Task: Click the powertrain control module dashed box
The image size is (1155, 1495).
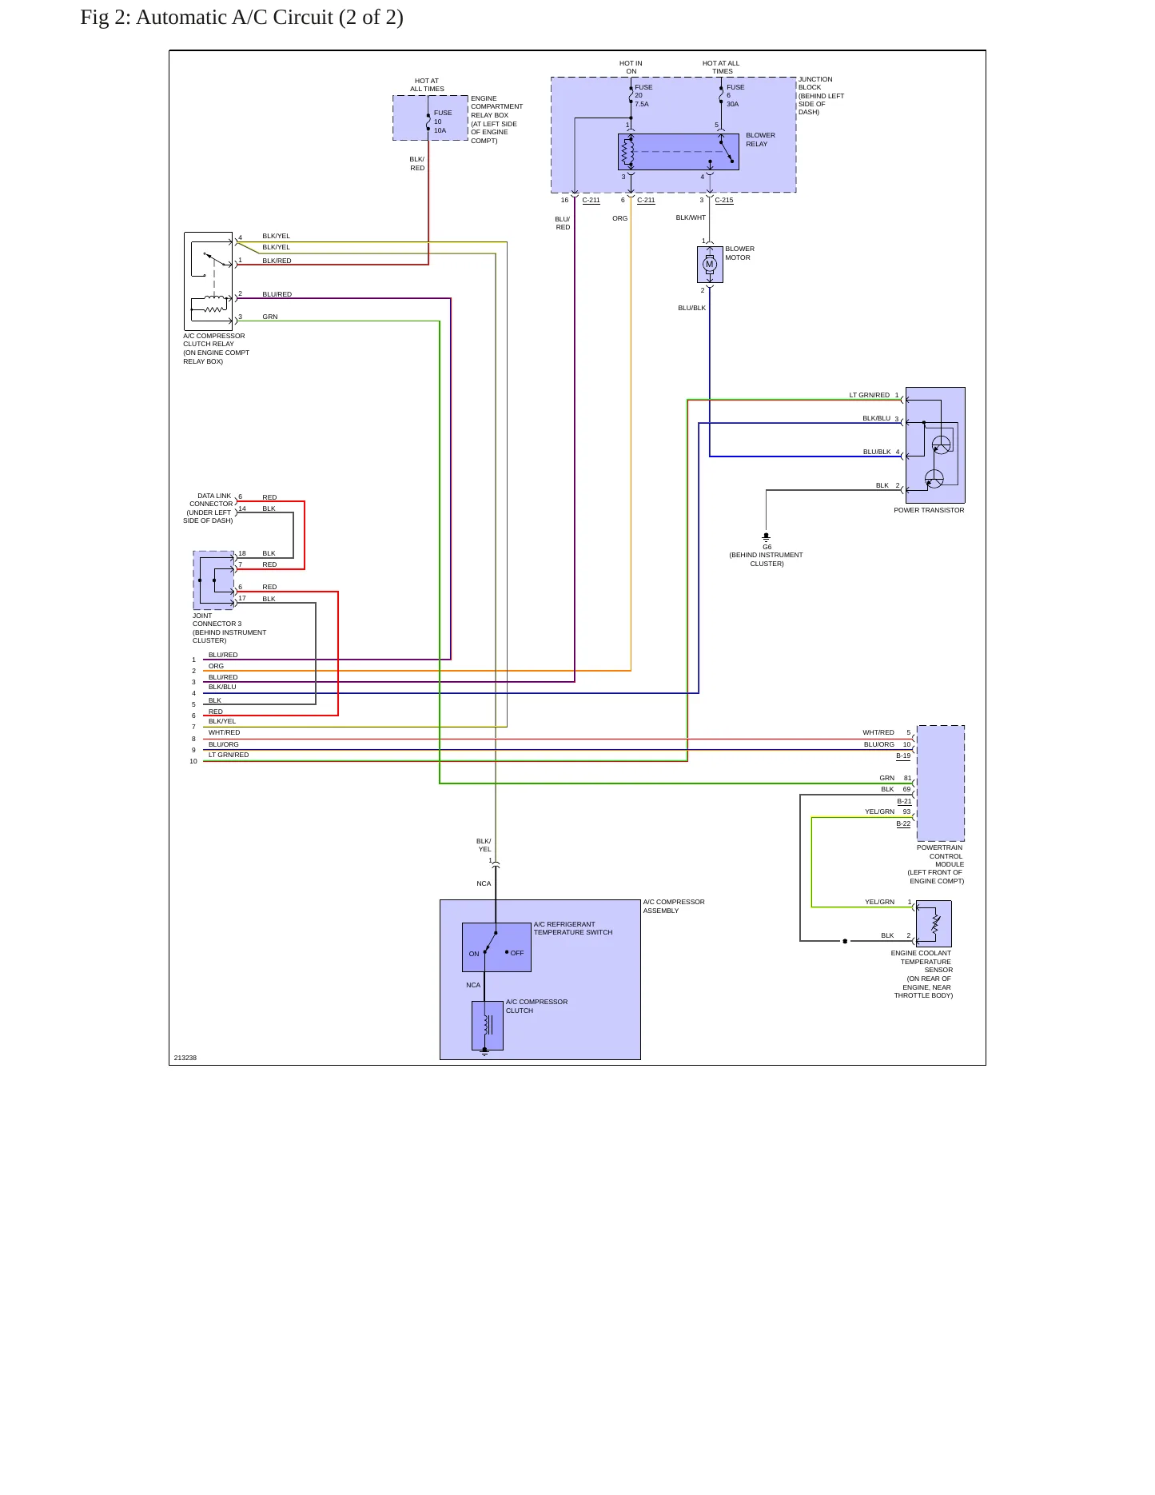Action: (941, 783)
